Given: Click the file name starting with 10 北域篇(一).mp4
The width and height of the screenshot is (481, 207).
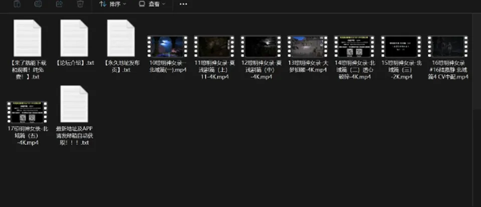Looking at the screenshot, I should (167, 66).
